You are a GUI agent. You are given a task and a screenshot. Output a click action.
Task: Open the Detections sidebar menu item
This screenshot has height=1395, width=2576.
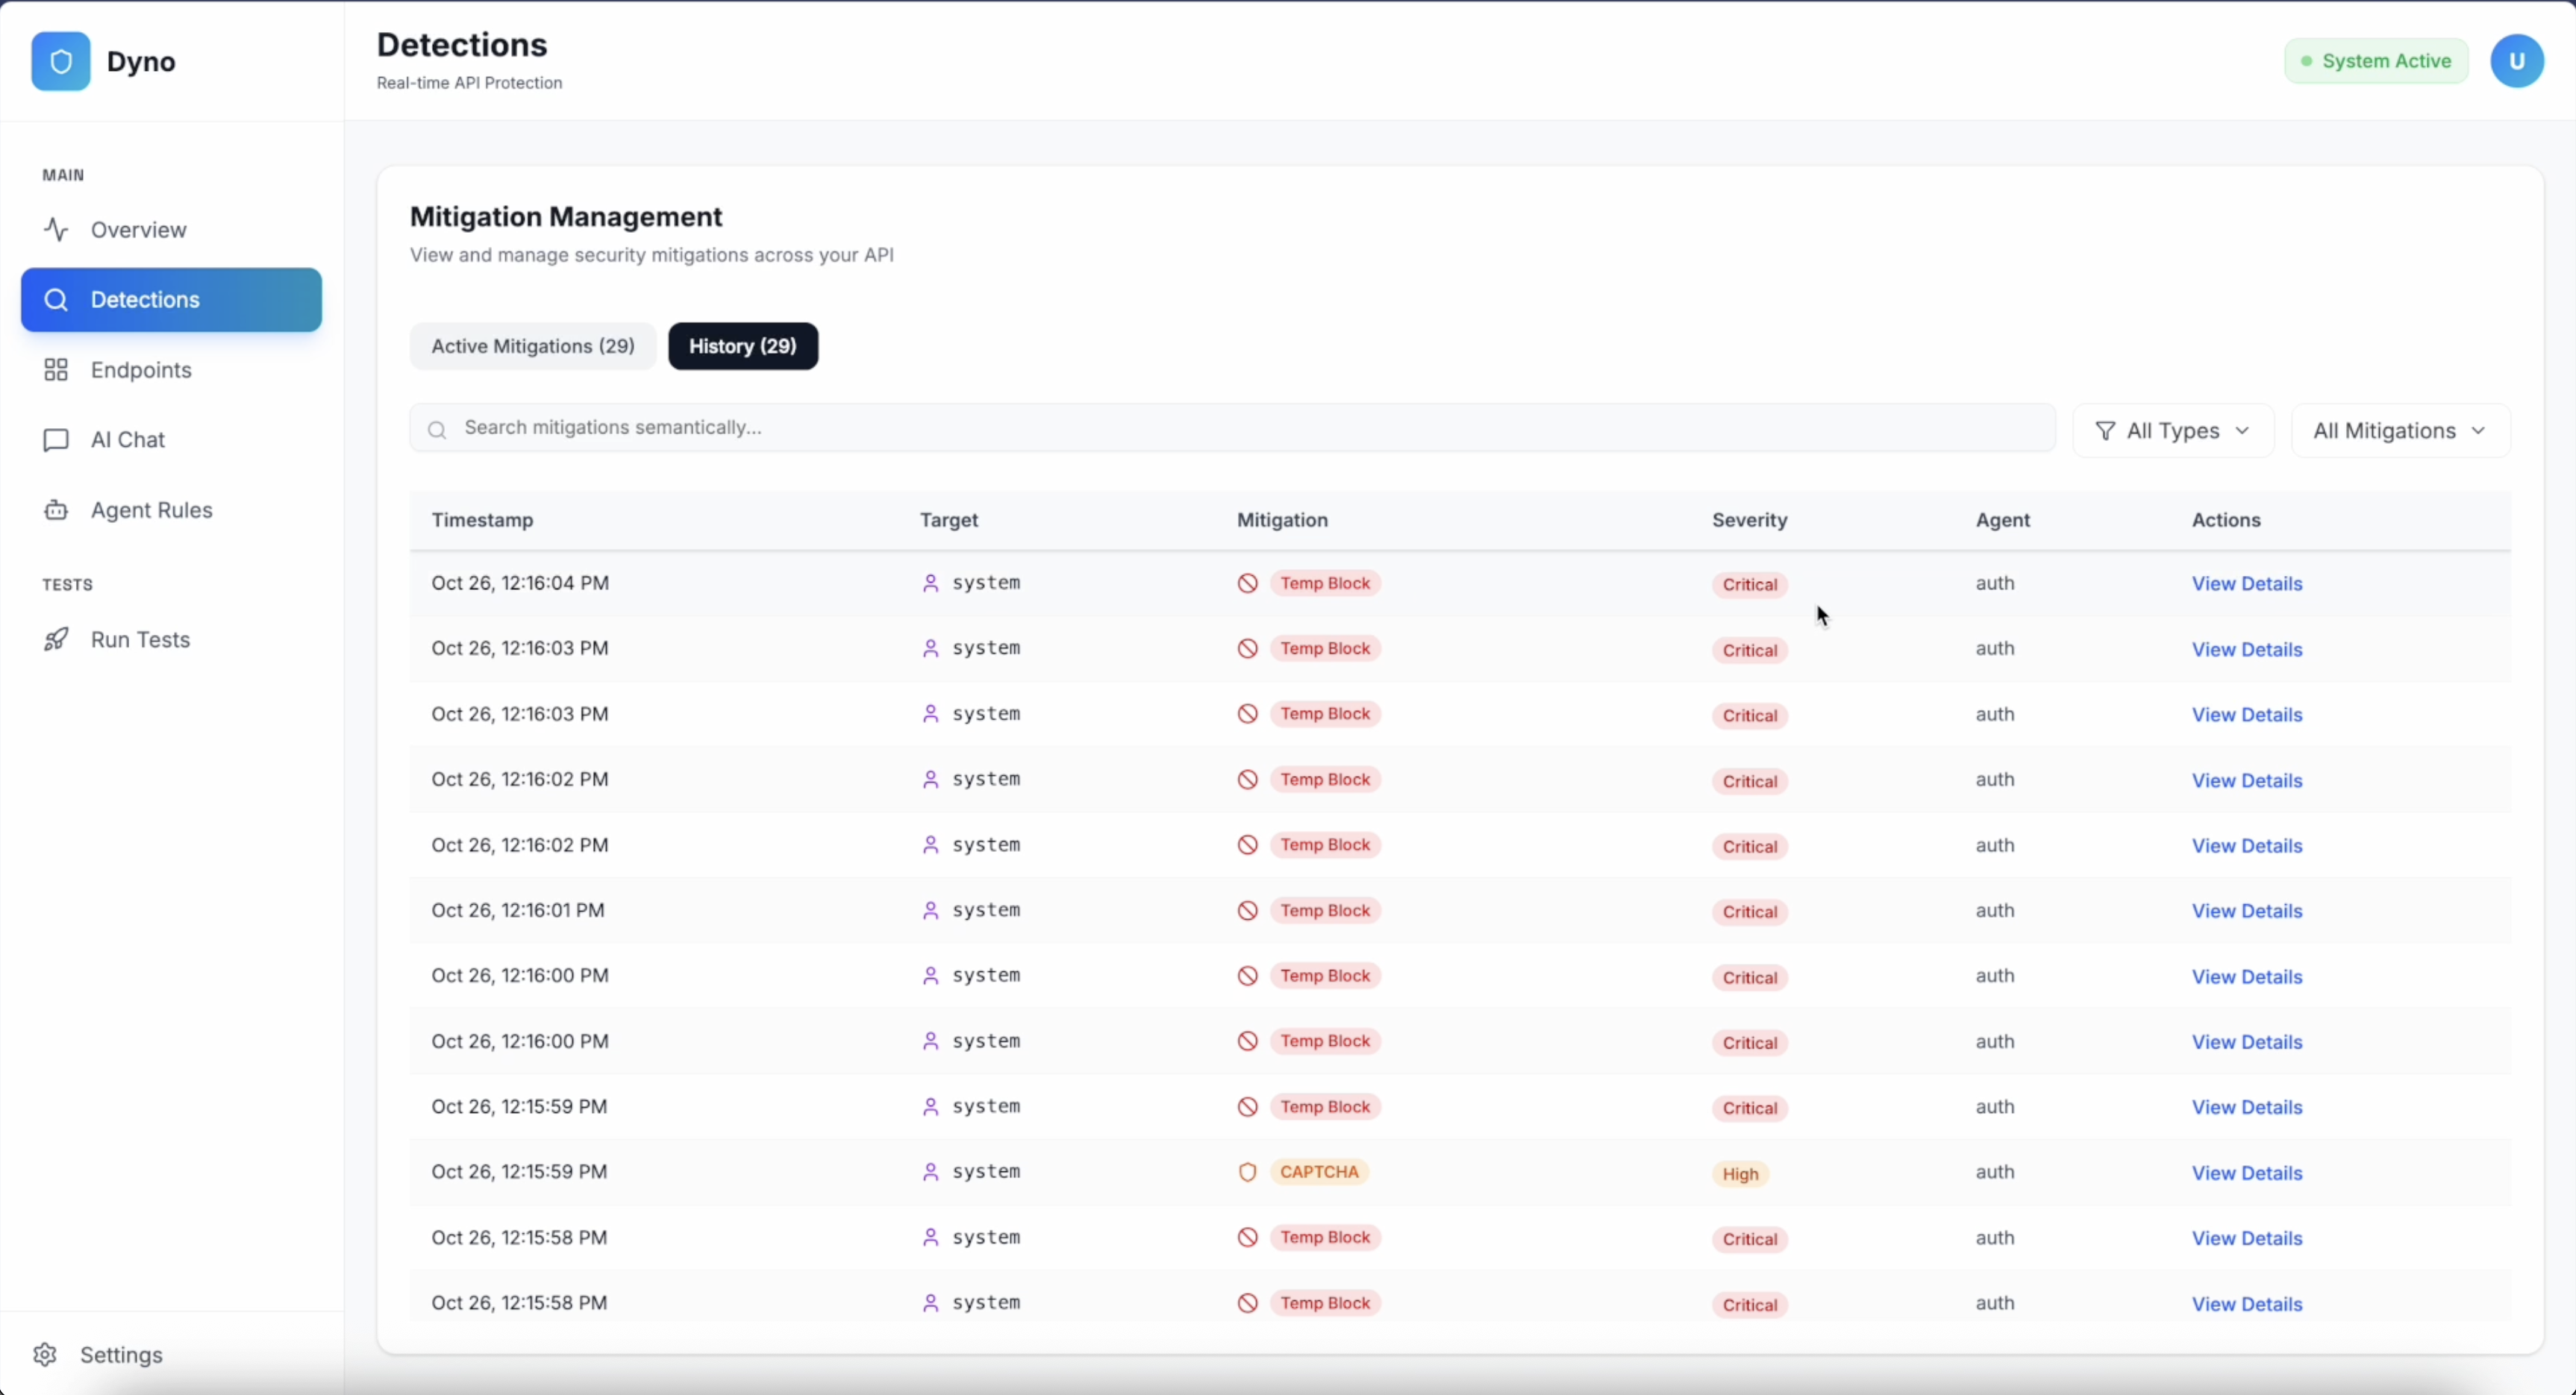[171, 300]
